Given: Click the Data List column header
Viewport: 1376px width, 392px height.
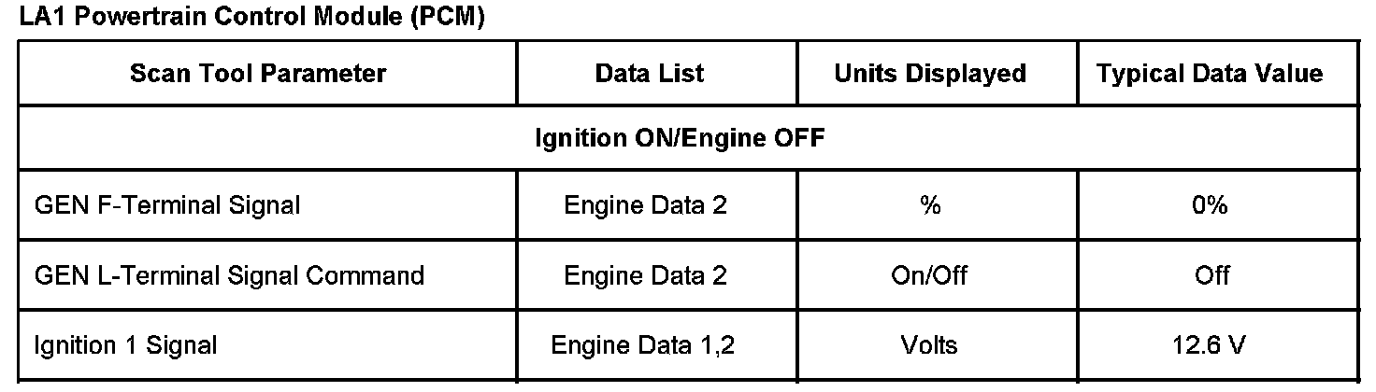Looking at the screenshot, I should (x=650, y=74).
